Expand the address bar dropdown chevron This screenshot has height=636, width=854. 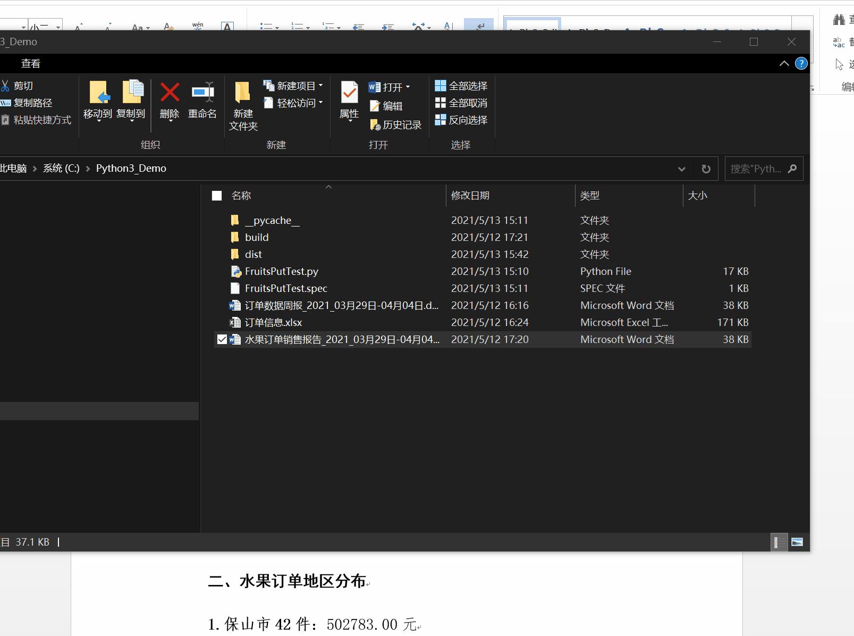[x=682, y=169]
